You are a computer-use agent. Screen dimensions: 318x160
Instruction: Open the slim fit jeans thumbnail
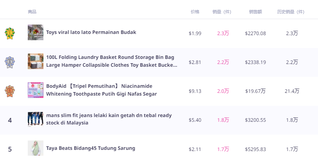point(36,119)
